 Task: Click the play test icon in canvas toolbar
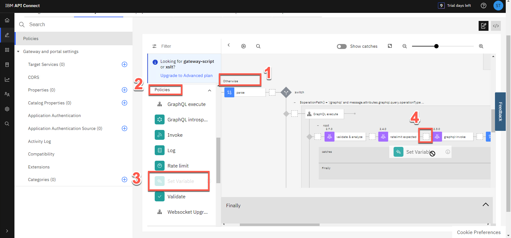pyautogui.click(x=243, y=46)
